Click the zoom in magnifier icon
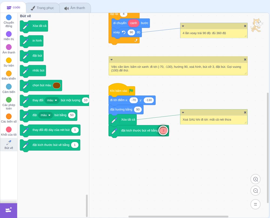The height and width of the screenshot is (218, 270). [255, 179]
